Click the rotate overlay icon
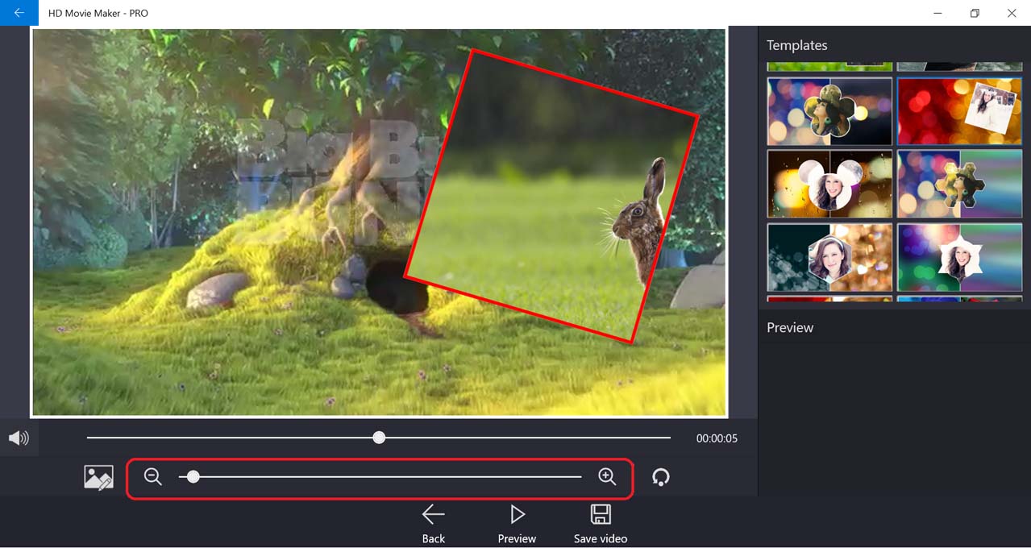Image resolution: width=1031 pixels, height=548 pixels. (x=661, y=478)
